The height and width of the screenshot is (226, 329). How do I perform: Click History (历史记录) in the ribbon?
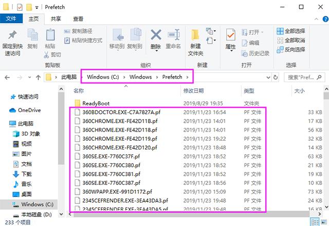click(x=255, y=53)
